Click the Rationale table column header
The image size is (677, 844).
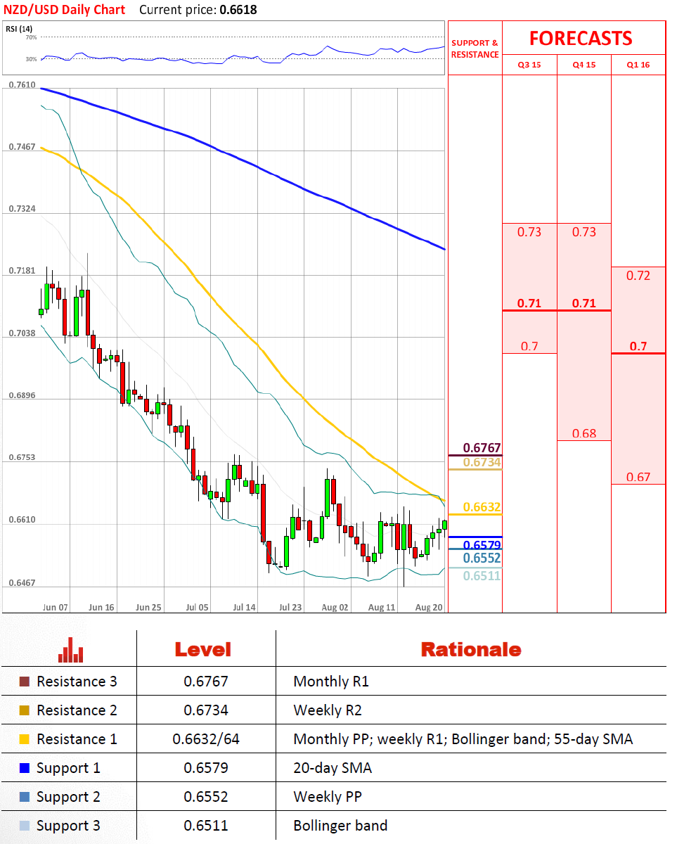(471, 649)
